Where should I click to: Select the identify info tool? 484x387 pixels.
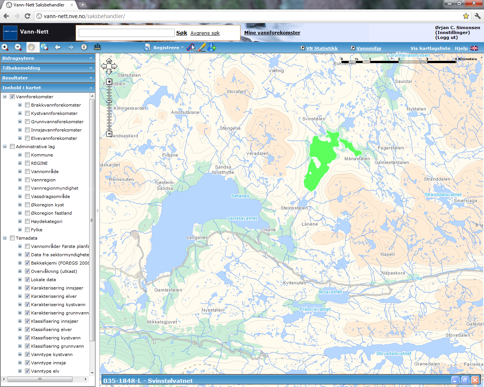coord(84,47)
